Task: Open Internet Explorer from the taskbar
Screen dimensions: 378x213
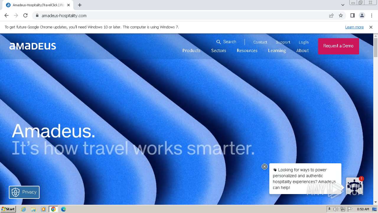Action: tap(24, 209)
